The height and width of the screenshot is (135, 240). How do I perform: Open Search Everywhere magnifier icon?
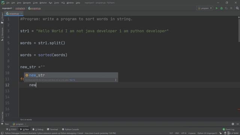coord(237,8)
